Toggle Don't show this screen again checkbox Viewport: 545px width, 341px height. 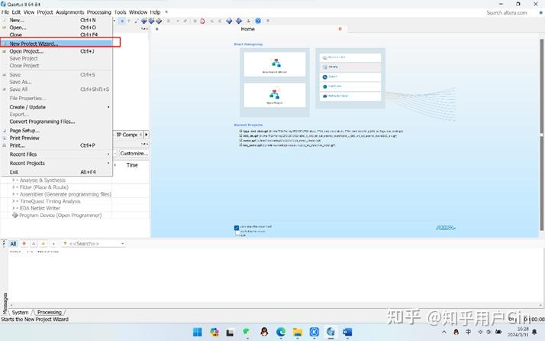tap(237, 232)
